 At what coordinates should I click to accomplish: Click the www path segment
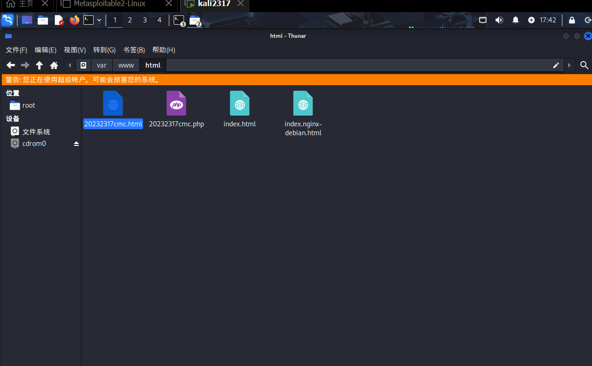click(x=126, y=65)
